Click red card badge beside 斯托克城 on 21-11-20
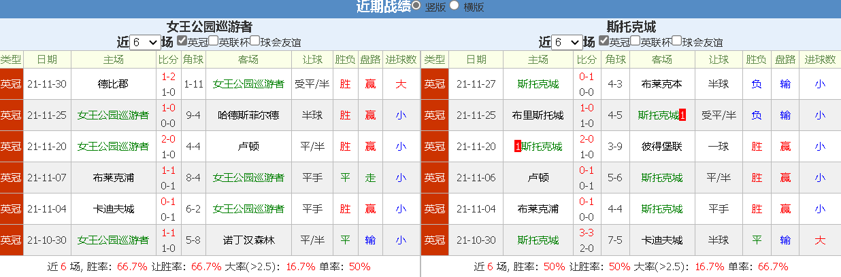841x277 pixels. (518, 147)
